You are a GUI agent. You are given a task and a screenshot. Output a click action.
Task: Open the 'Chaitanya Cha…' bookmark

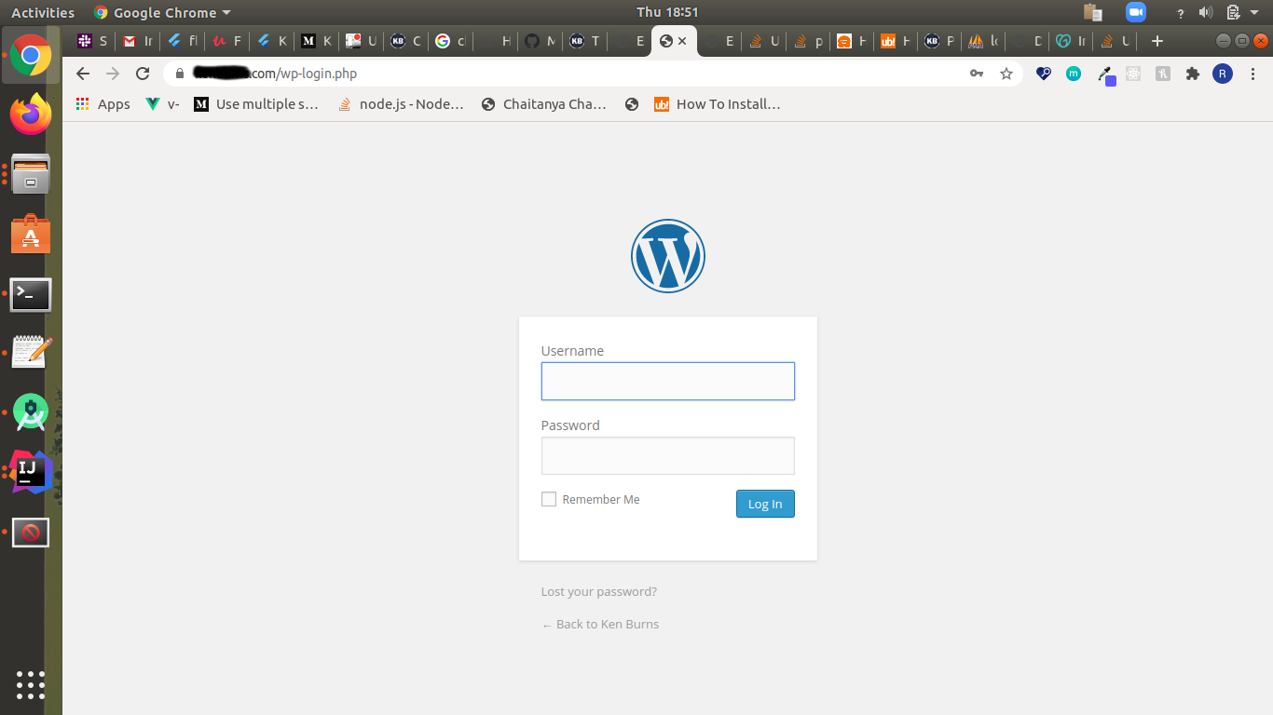coord(544,104)
